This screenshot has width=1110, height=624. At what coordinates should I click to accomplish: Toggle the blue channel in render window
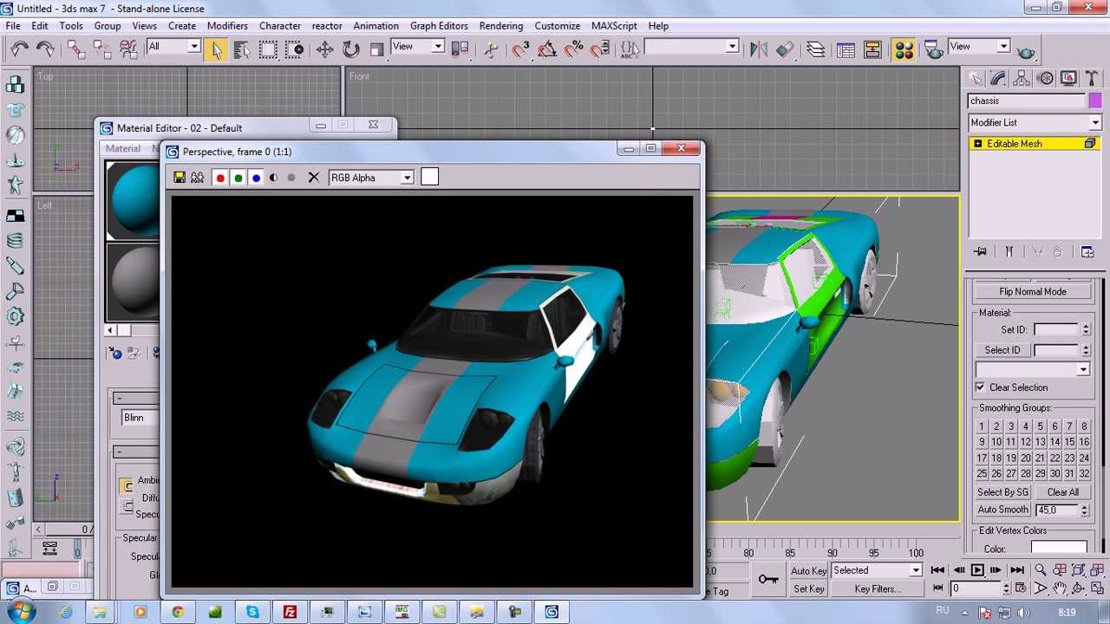click(x=256, y=178)
